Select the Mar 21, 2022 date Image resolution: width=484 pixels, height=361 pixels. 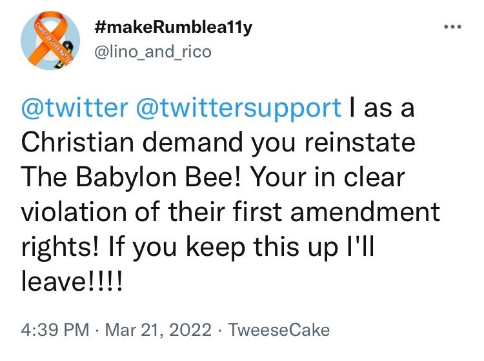(x=158, y=329)
